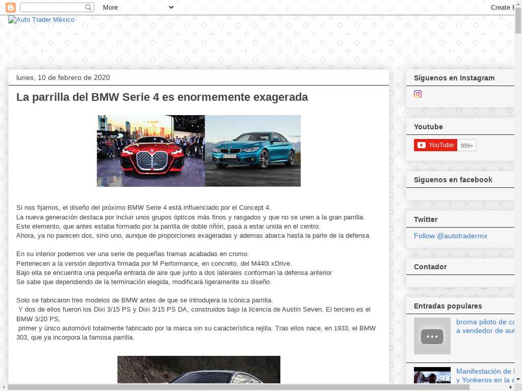Click the 999+ subscriber count badge
Image resolution: width=522 pixels, height=391 pixels.
pos(467,145)
